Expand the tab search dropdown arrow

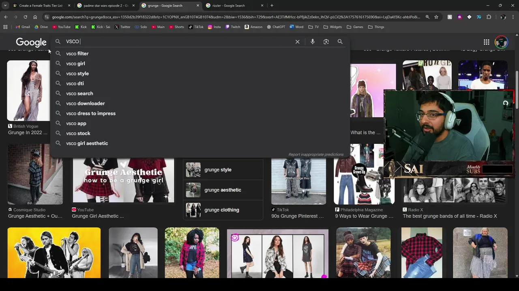pyautogui.click(x=5, y=6)
